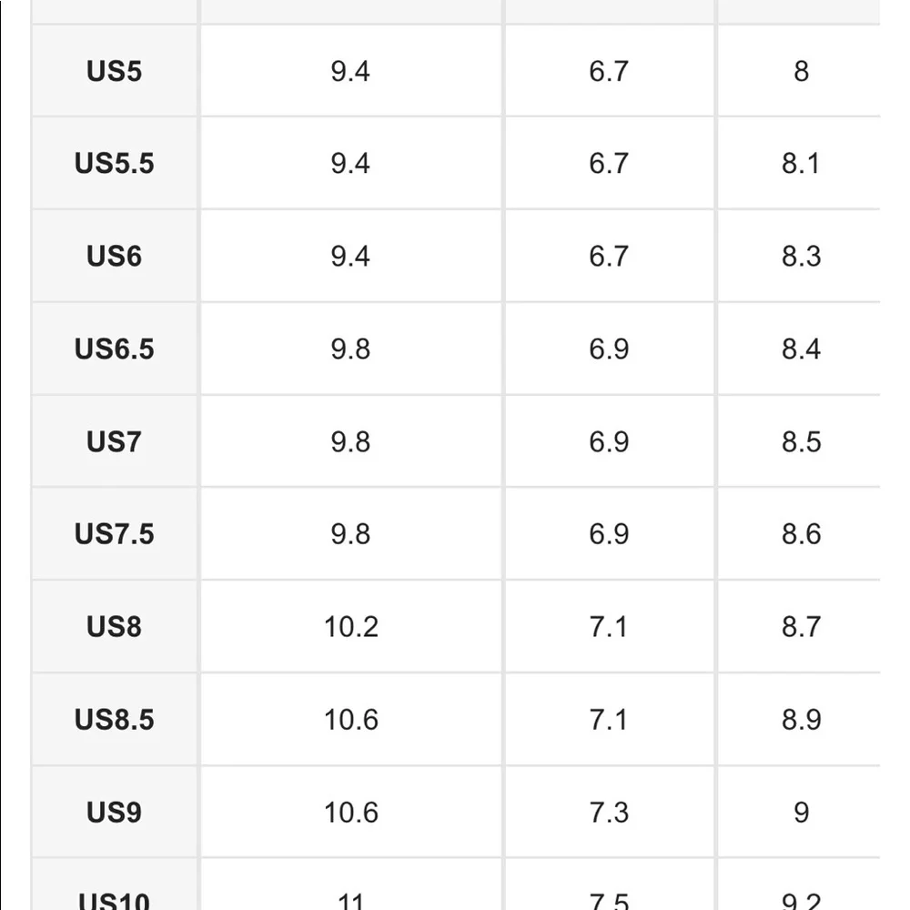Image resolution: width=910 pixels, height=910 pixels.
Task: Select the 7.3 value in US9 row
Action: click(609, 813)
